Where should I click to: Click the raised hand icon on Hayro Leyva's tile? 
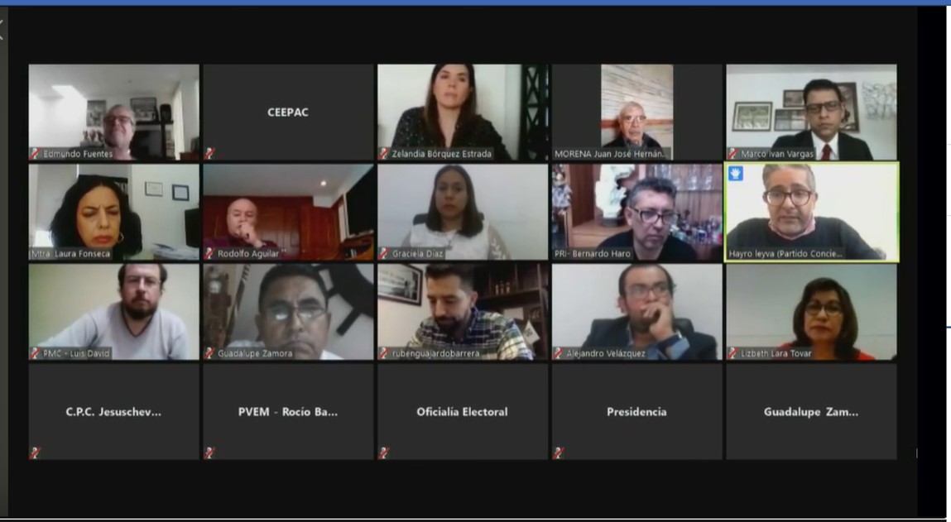click(735, 174)
